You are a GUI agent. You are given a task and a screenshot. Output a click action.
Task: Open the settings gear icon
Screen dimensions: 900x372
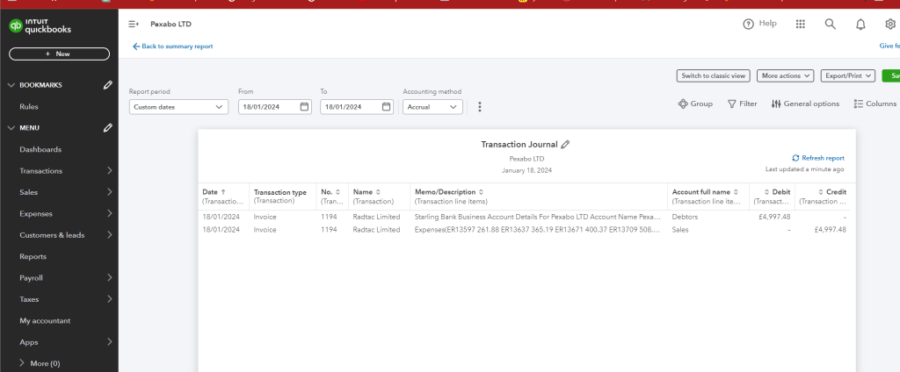890,24
